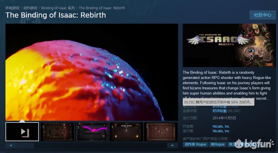
Task: Click the main video player area
Action: click(x=92, y=72)
